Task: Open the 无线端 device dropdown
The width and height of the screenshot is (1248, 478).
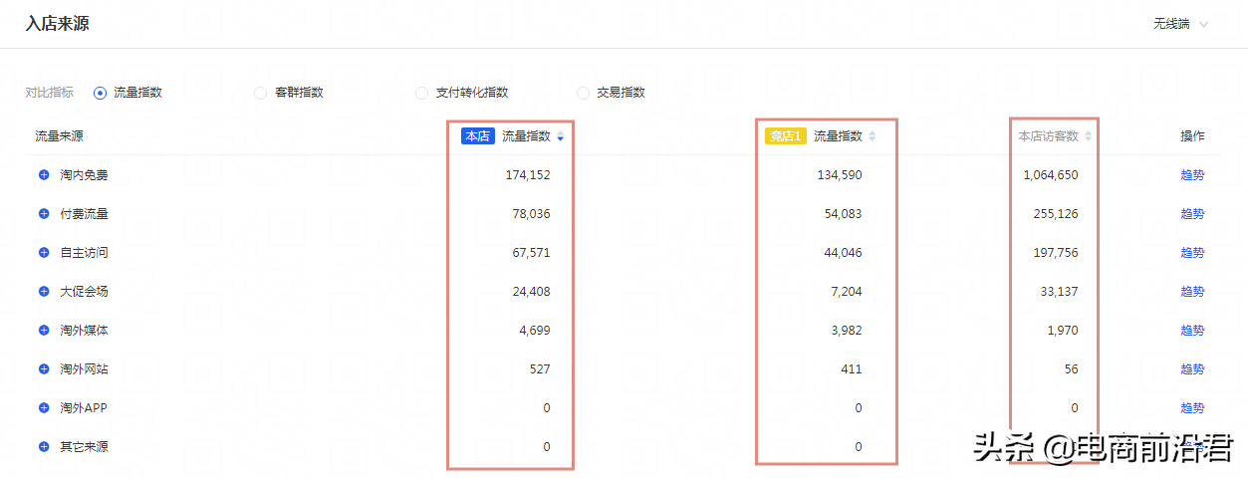Action: click(x=1181, y=24)
